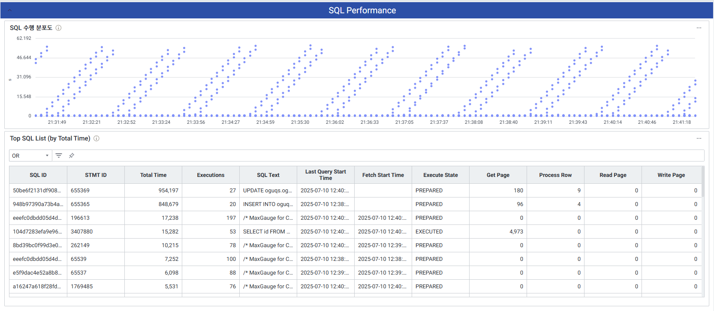Click the filter lines icon
This screenshot has height=311, width=714.
59,155
